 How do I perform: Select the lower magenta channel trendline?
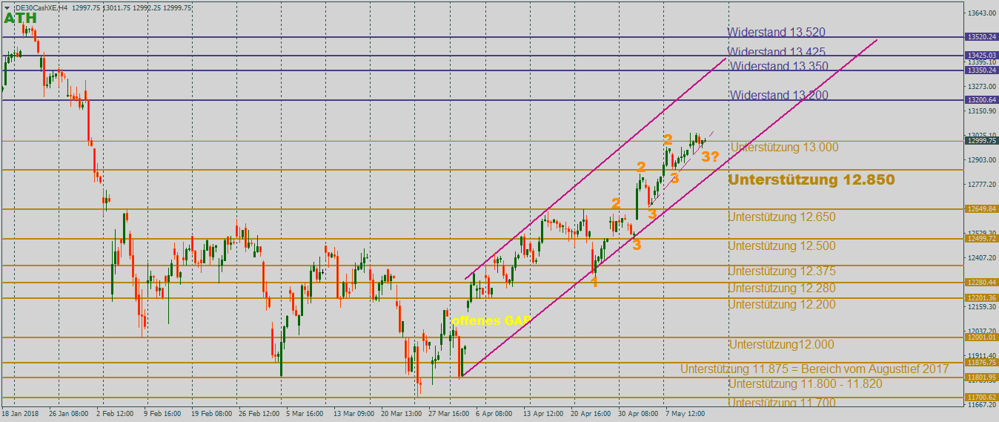tap(668, 208)
